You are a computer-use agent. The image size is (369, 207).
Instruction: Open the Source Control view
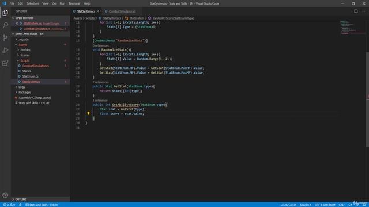pyautogui.click(x=5, y=37)
